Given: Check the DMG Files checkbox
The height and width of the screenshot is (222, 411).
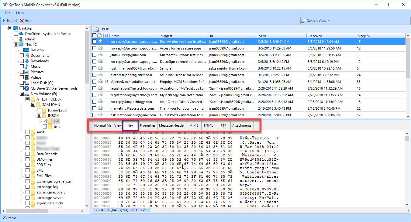Looking at the screenshot, I should [27, 159].
